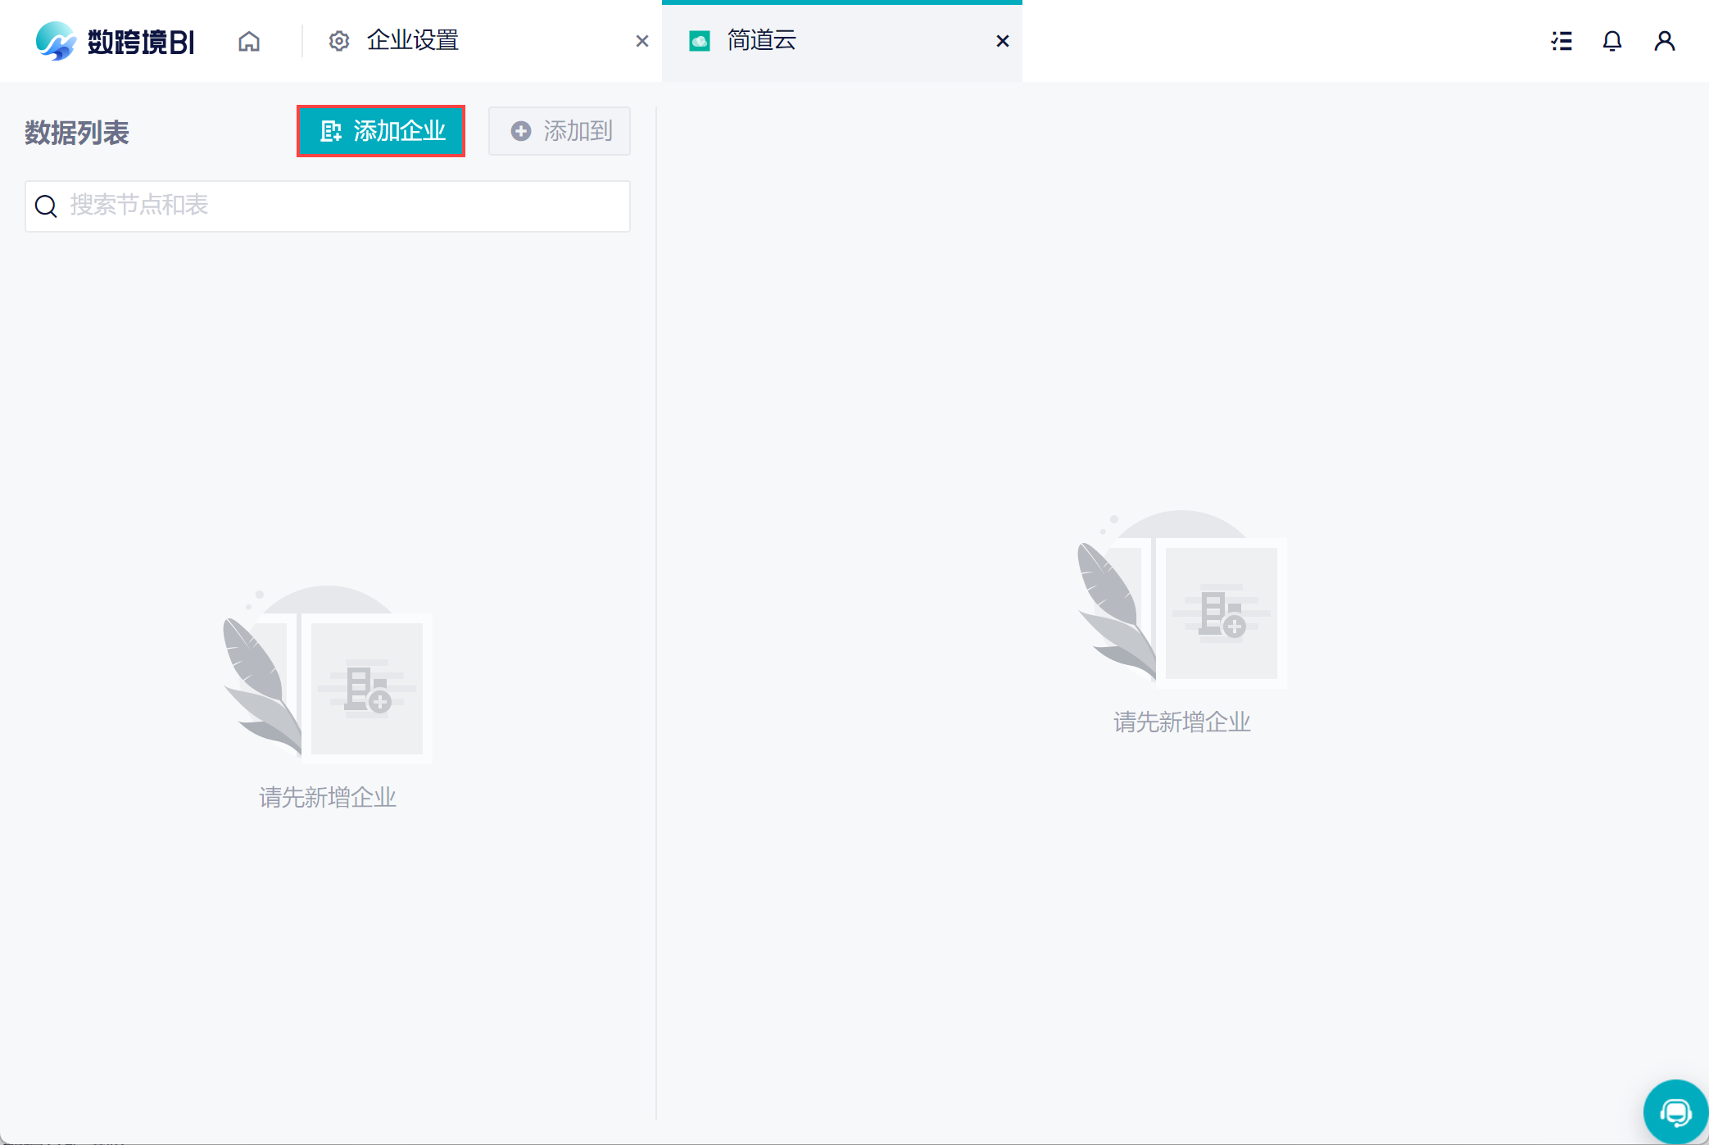The width and height of the screenshot is (1709, 1145).
Task: Click the right panel empty-state illustration
Action: tap(1181, 600)
